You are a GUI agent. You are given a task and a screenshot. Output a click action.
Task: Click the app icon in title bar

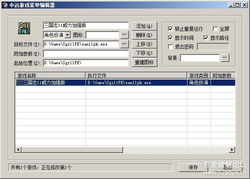[4, 5]
